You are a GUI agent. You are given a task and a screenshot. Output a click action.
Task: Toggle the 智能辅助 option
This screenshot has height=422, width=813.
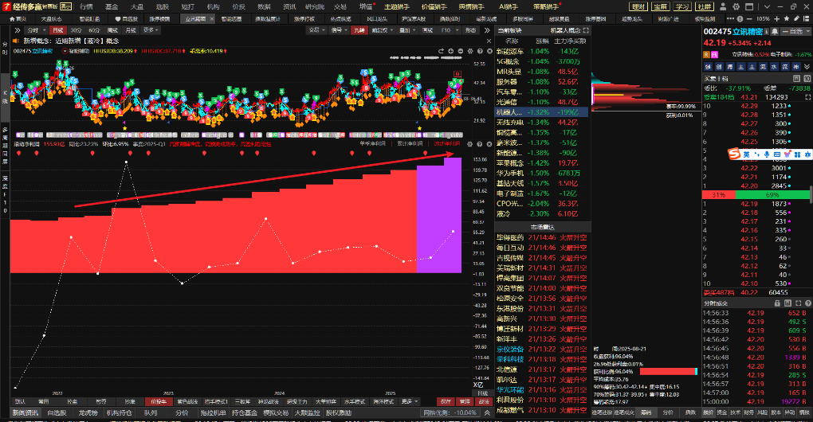pyautogui.click(x=76, y=51)
